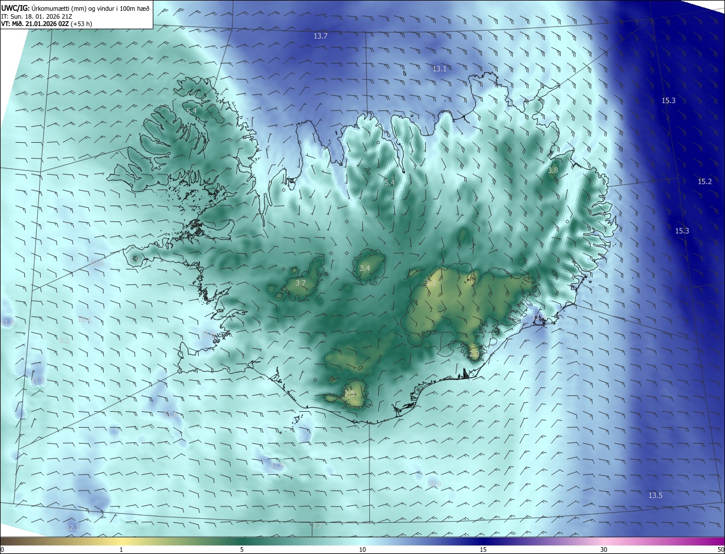
Task: Click the 15.2 value label on the map
Action: [705, 182]
